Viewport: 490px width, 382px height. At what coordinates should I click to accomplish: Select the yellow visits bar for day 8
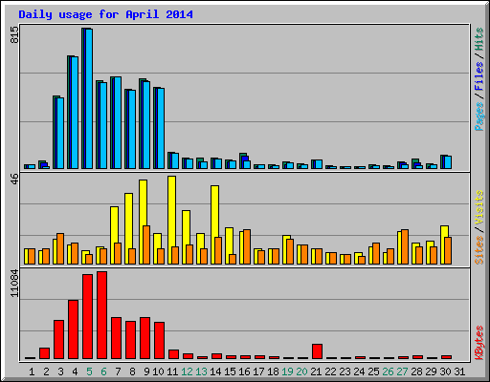[x=128, y=228]
